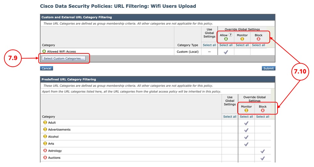Click the green Allow icon in header
314x167 pixels.
coord(226,39)
